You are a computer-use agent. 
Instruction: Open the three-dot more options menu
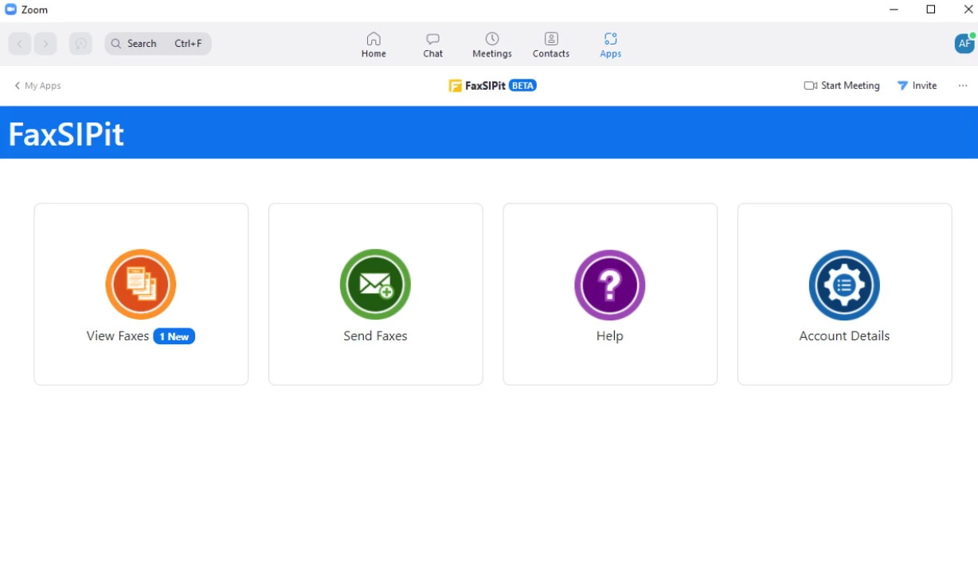(963, 86)
